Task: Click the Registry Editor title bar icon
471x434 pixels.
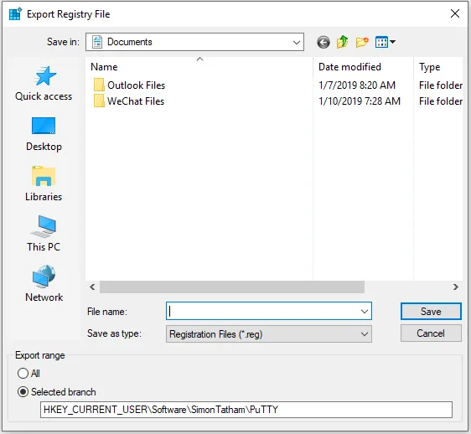Action: [x=15, y=14]
